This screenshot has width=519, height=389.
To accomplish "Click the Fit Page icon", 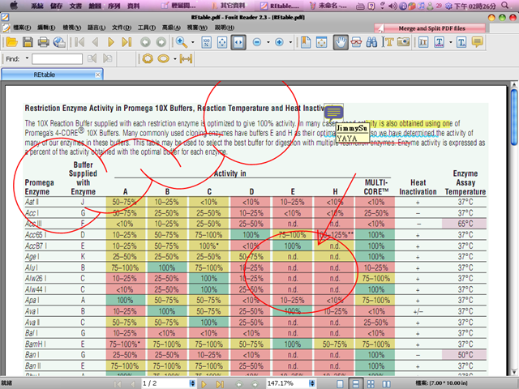I will (222, 42).
